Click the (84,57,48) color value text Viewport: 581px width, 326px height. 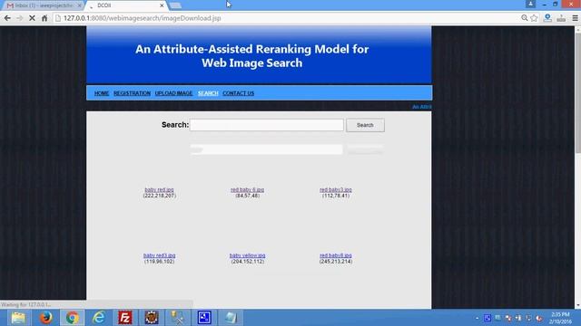(247, 196)
